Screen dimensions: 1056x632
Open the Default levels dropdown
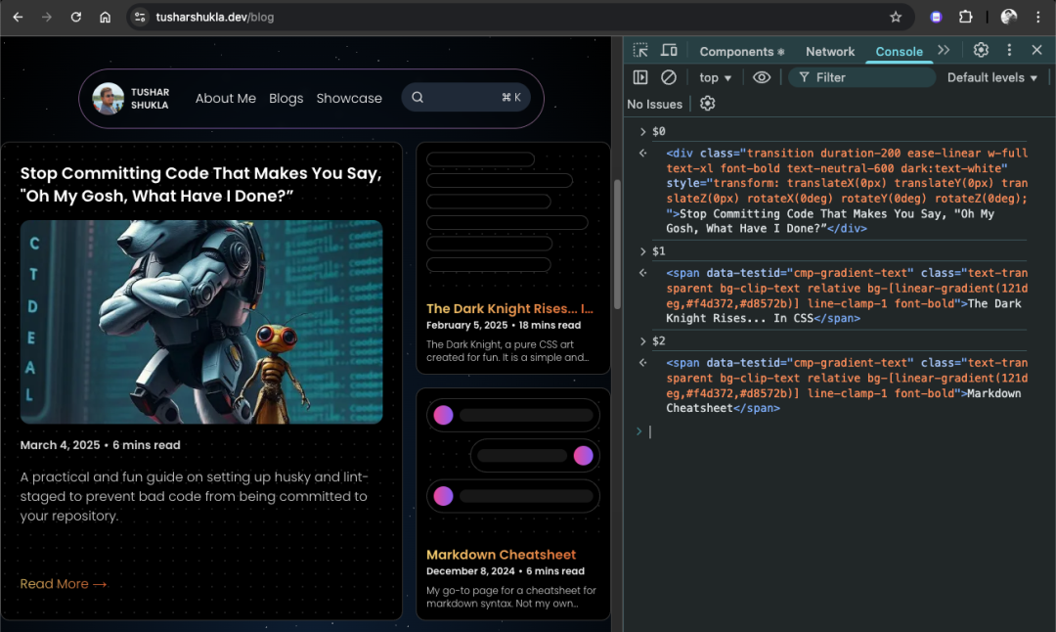[991, 77]
